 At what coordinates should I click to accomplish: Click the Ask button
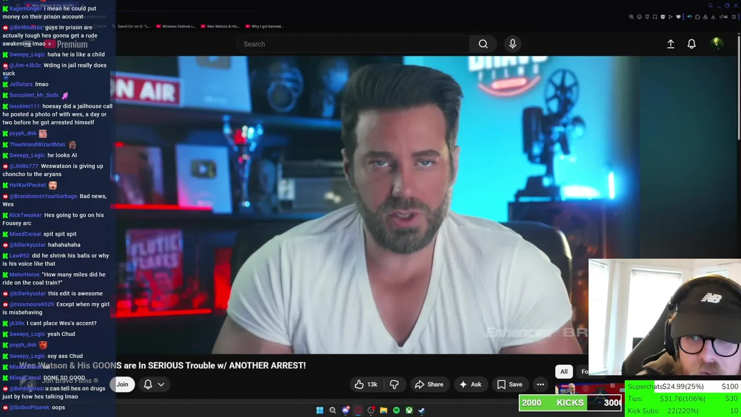tap(470, 385)
